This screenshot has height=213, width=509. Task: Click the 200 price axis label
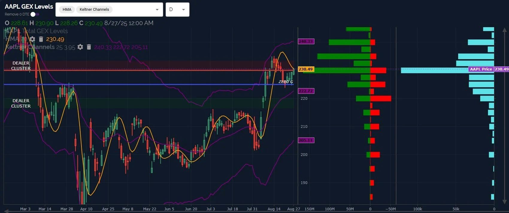[304, 154]
